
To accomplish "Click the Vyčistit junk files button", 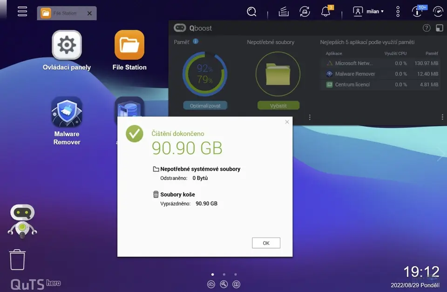I will (278, 106).
